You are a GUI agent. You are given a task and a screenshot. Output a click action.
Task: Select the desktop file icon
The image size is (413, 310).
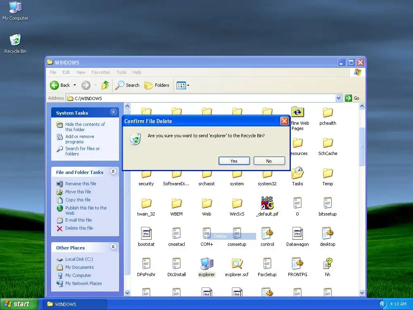327,233
